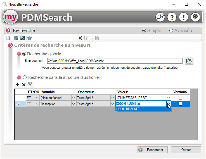Open the speech bubbles feedback icon
The height and width of the screenshot is (159, 206).
[x=160, y=17]
